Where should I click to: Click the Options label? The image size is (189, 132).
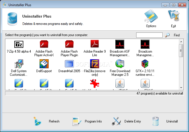pos(151,26)
